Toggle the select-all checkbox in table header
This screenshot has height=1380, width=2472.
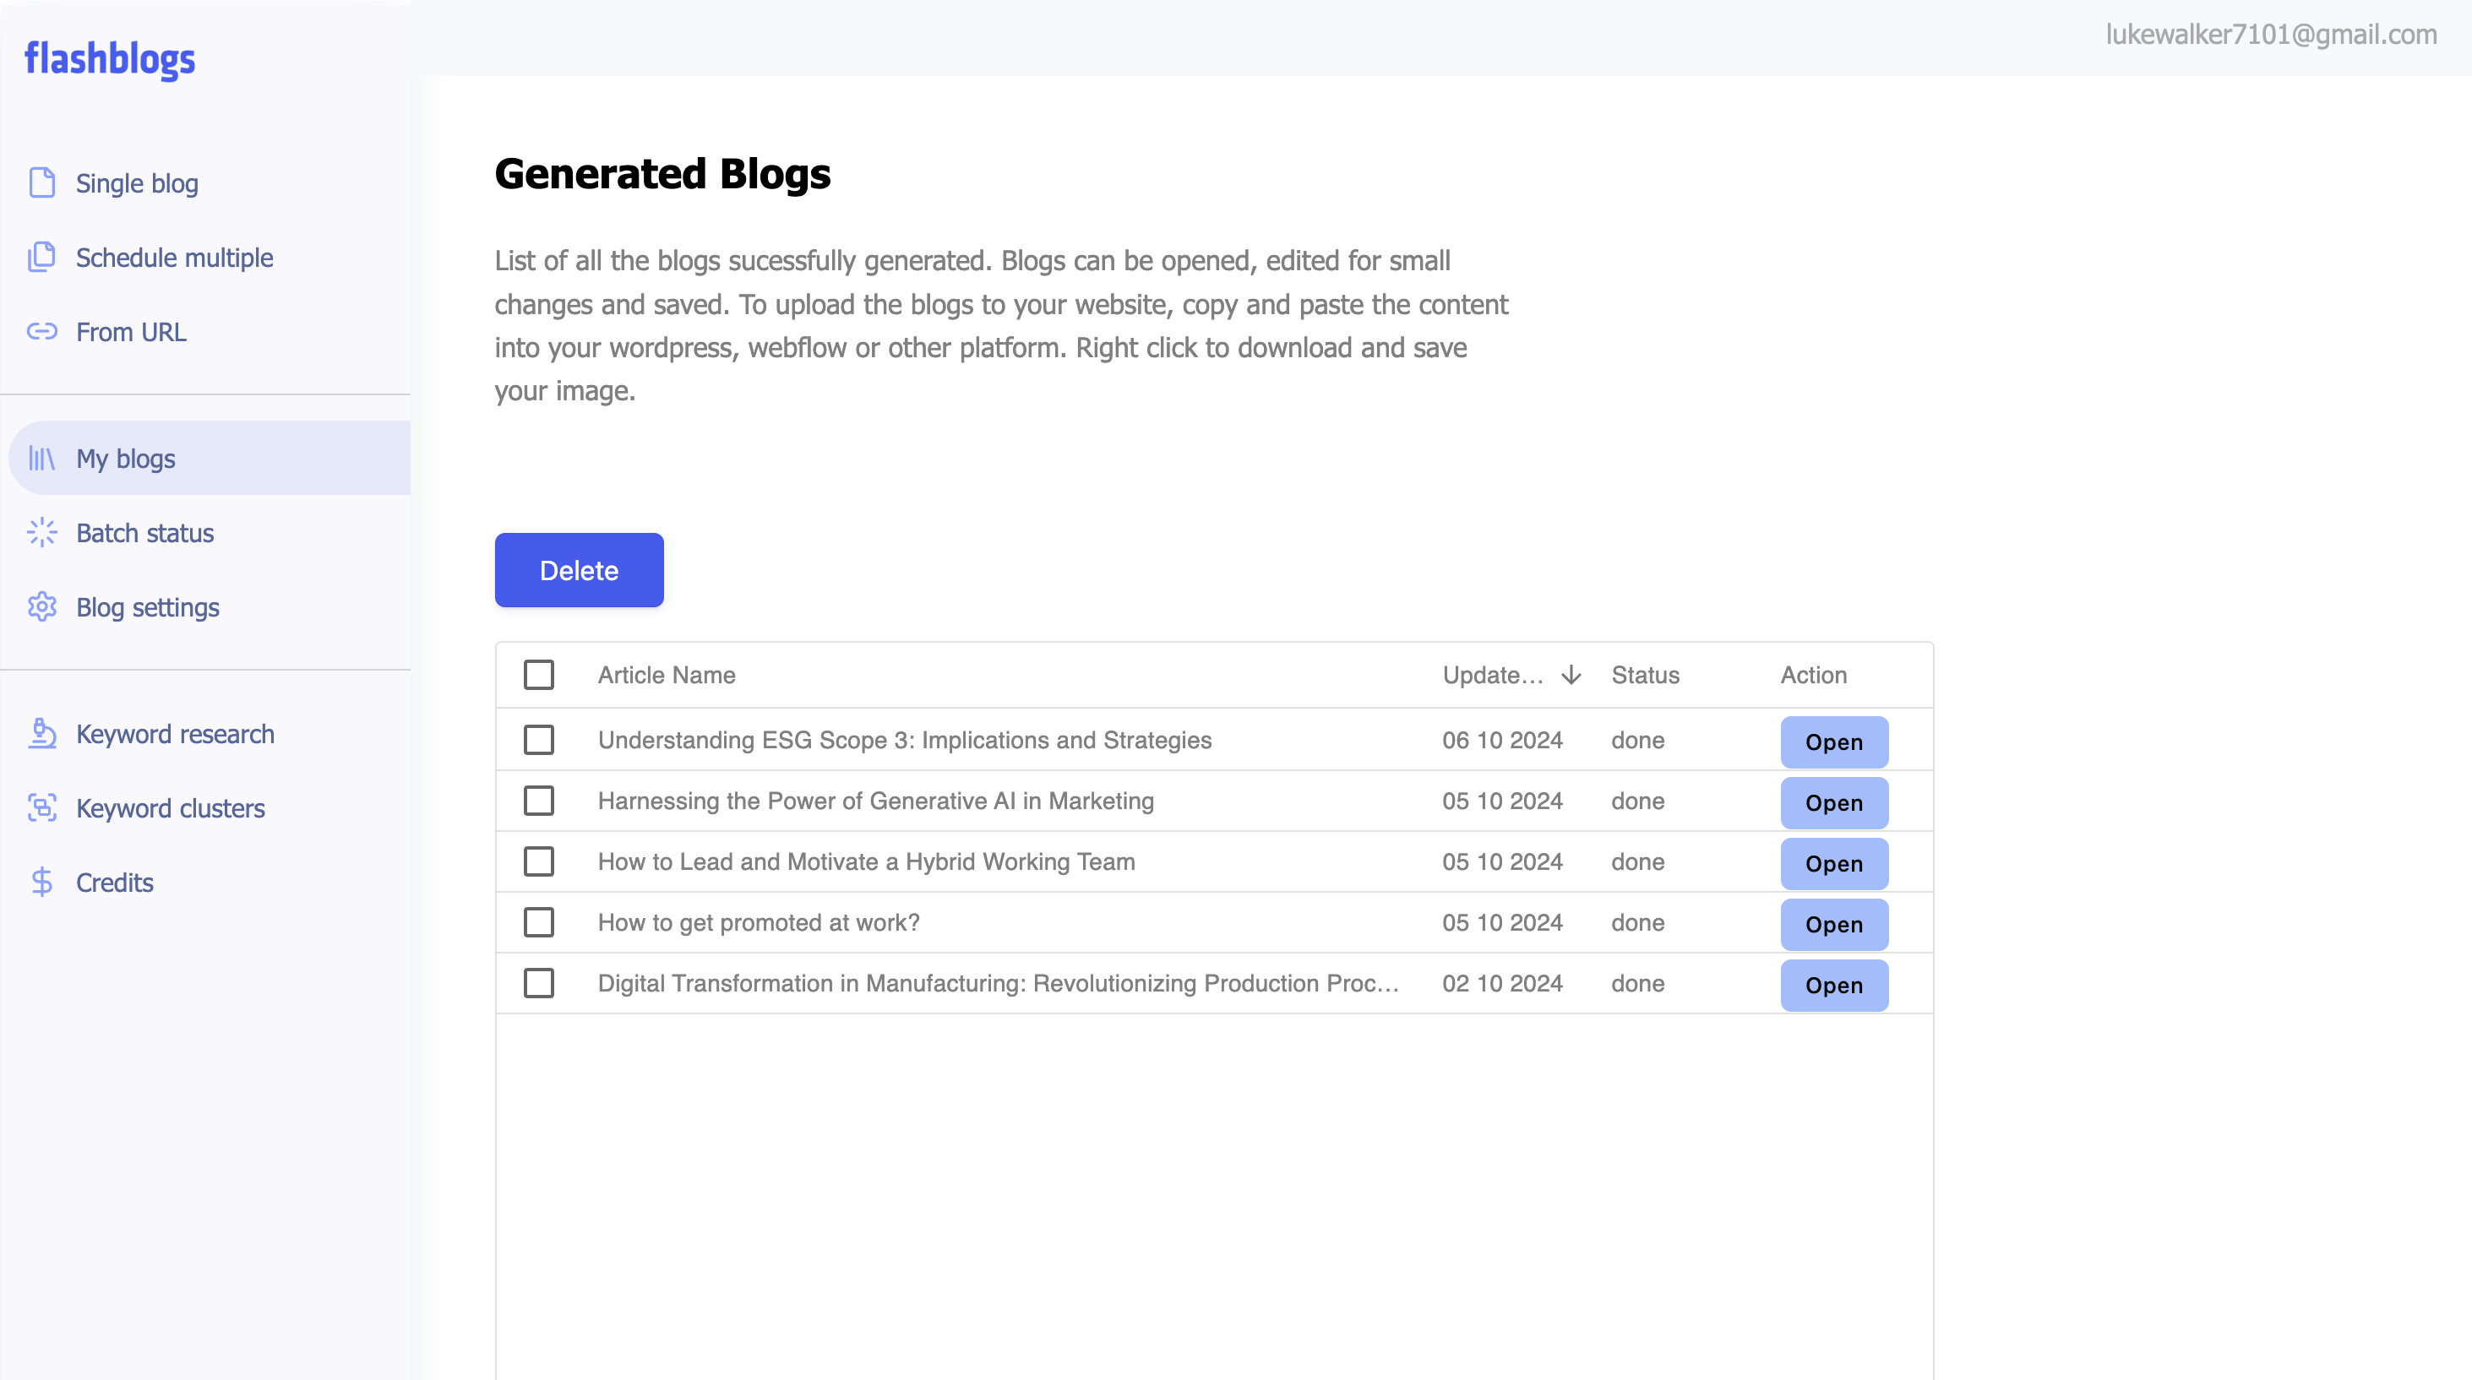pos(538,674)
